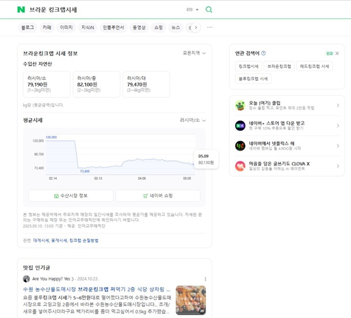Screen dimensions: 351x318
Task: Open the 네이버+ 스토어 앱 다운 받고 chevron
Action: (x=338, y=126)
